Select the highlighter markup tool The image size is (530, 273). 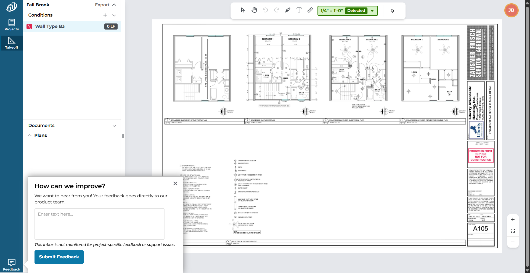(288, 10)
